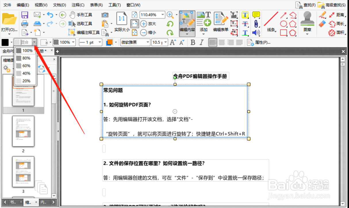
Task: Open the opacity 100% dropdown in toolbar
Action: (x=73, y=42)
